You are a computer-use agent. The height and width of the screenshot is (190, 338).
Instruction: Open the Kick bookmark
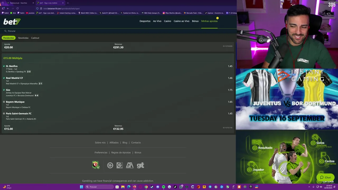[13, 13]
